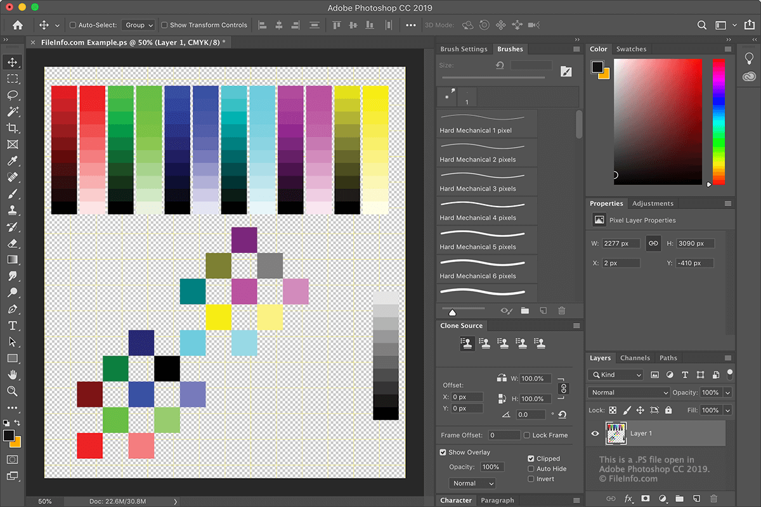761x507 pixels.
Task: Delete layer using trash icon in Layers
Action: point(713,499)
